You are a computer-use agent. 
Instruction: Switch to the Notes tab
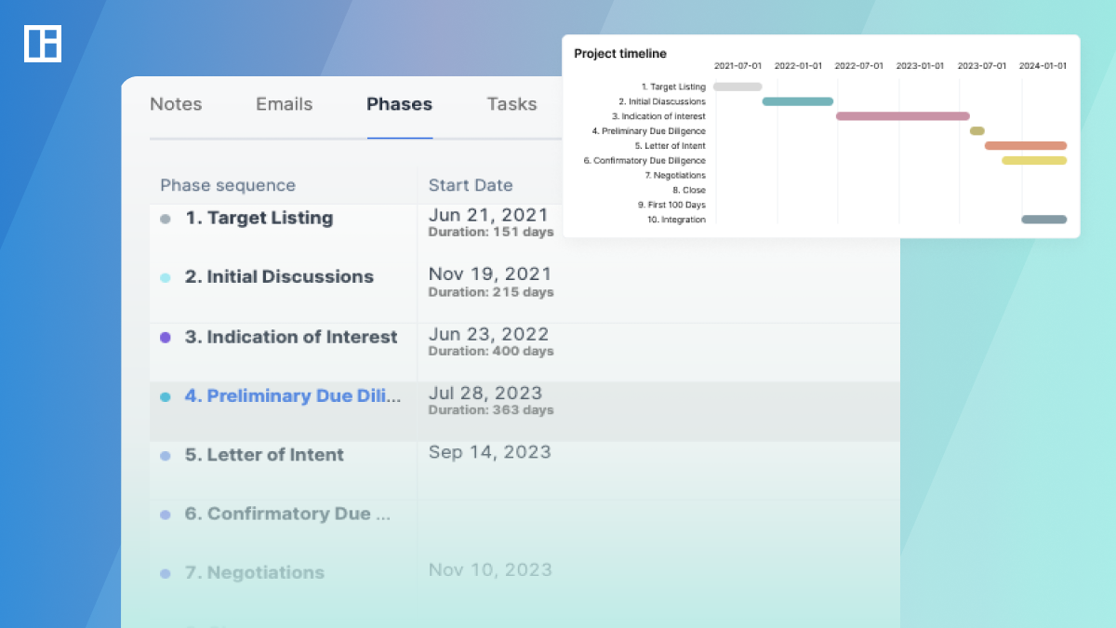pyautogui.click(x=176, y=104)
